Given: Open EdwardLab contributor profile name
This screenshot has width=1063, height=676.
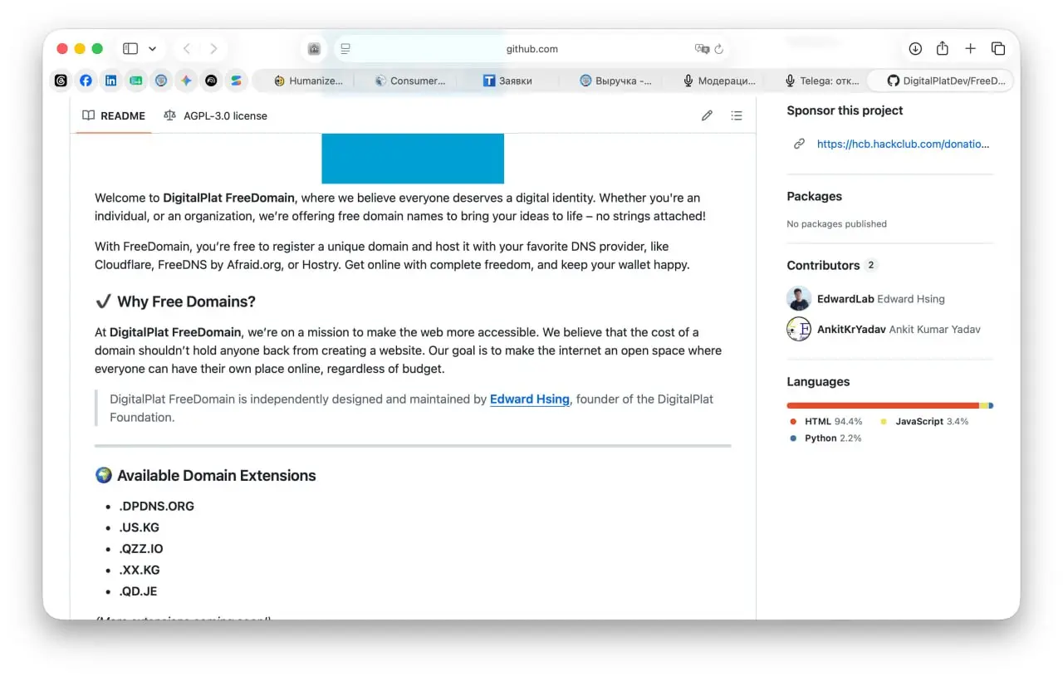Looking at the screenshot, I should 846,299.
